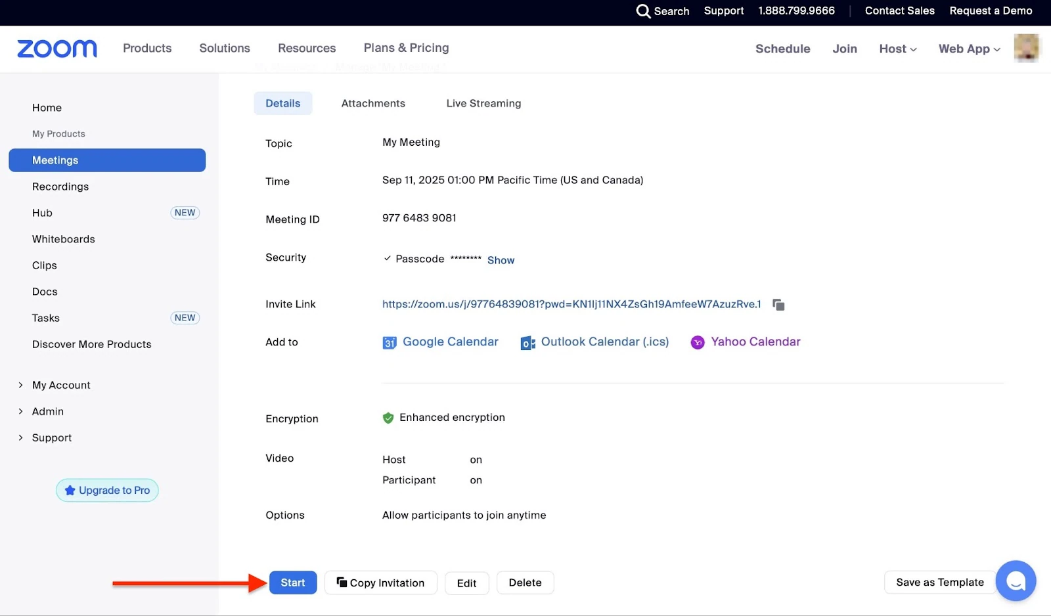Viewport: 1051px width, 616px height.
Task: Click Allow participants to join anytime text
Action: [464, 516]
